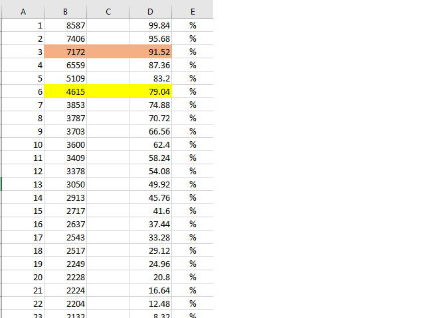
Task: Click cell with value 12.48
Action: point(151,303)
